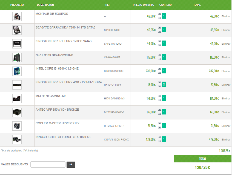Open INNO3D ICHILL GEFORCE GTX 1070 X3 link

tap(63, 137)
